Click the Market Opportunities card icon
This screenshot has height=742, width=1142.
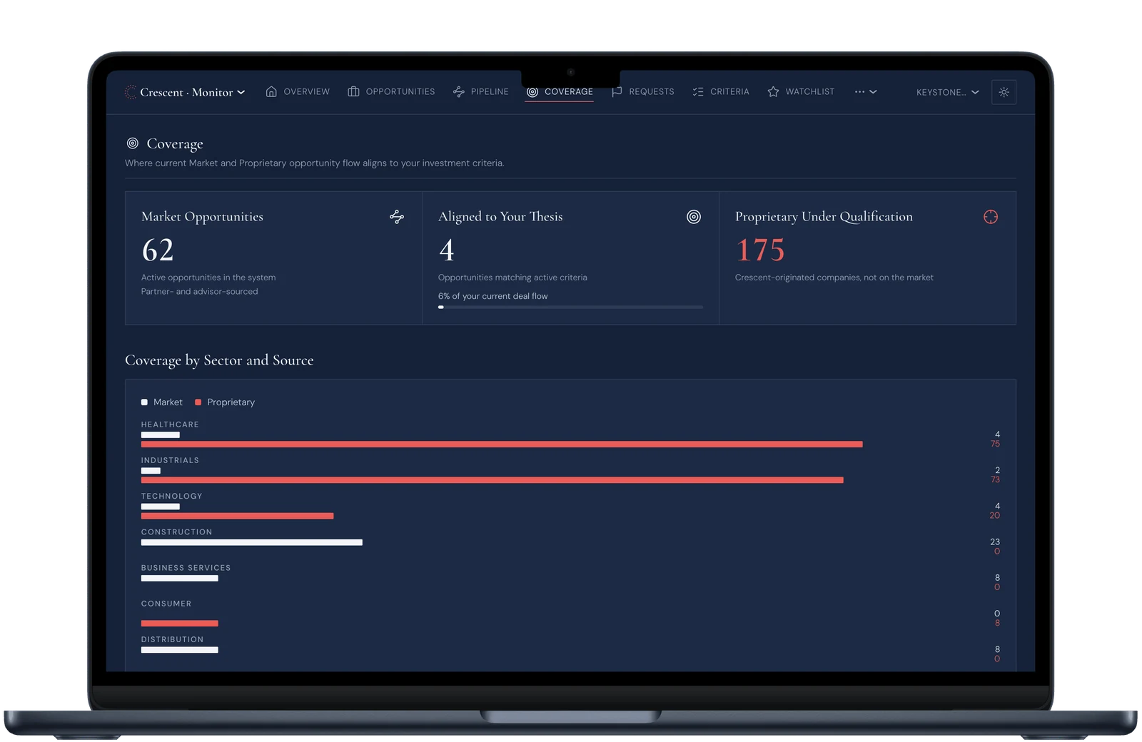(x=398, y=217)
